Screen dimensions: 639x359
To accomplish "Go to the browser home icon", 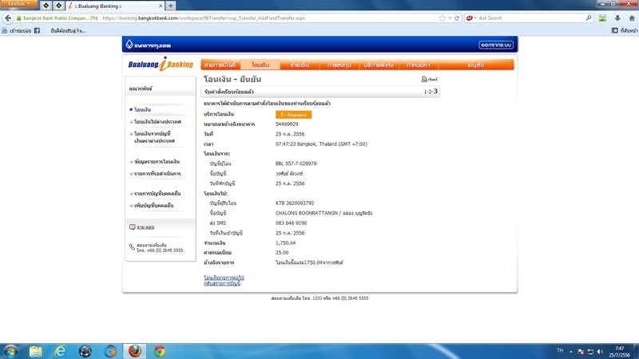I will pyautogui.click(x=632, y=18).
